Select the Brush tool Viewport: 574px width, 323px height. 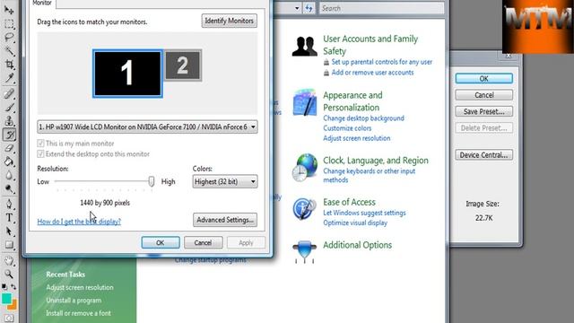9,108
